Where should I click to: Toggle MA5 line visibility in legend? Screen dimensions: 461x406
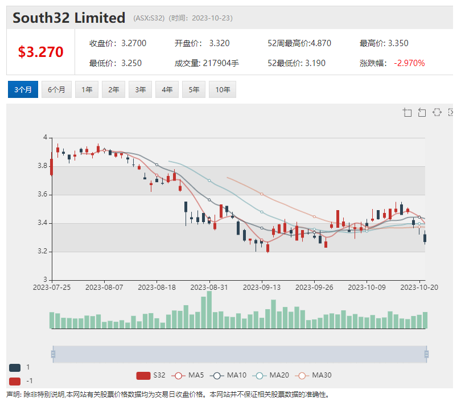point(188,375)
